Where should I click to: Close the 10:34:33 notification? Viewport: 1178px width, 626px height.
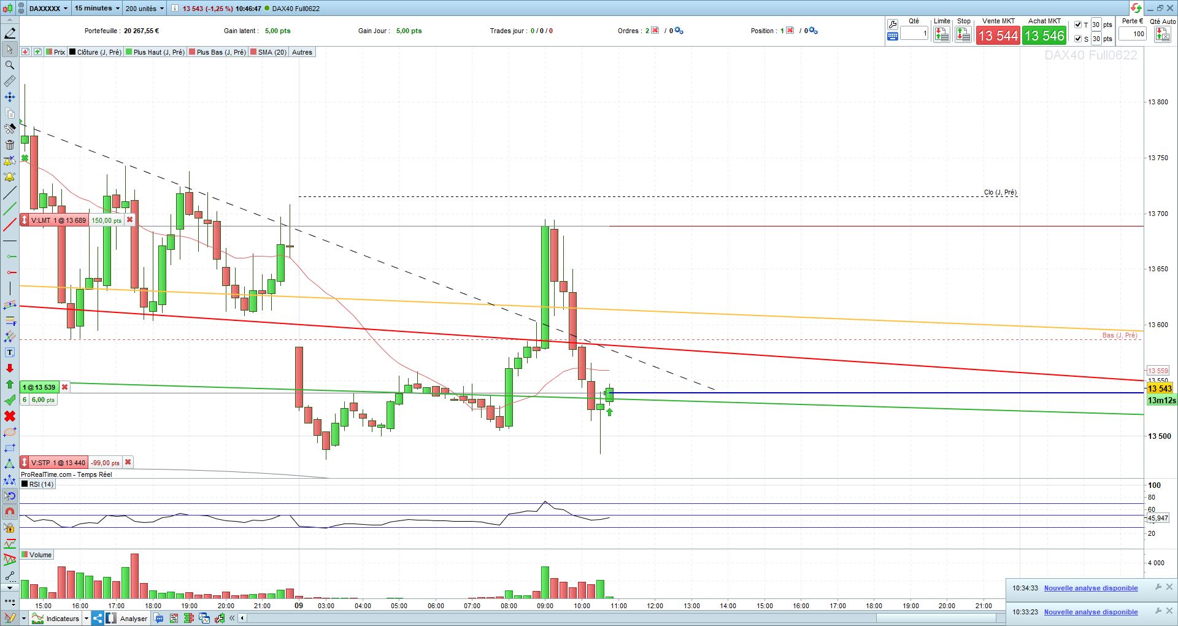(x=1169, y=587)
